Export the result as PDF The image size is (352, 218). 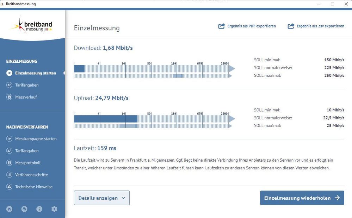[248, 26]
